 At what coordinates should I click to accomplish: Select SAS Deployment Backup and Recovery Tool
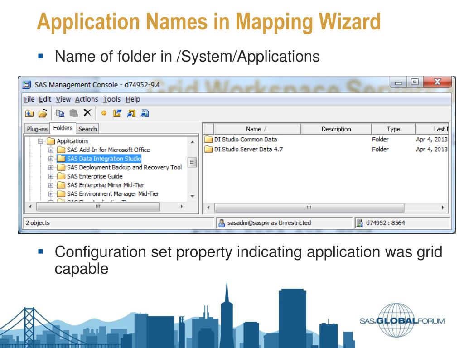tap(124, 167)
